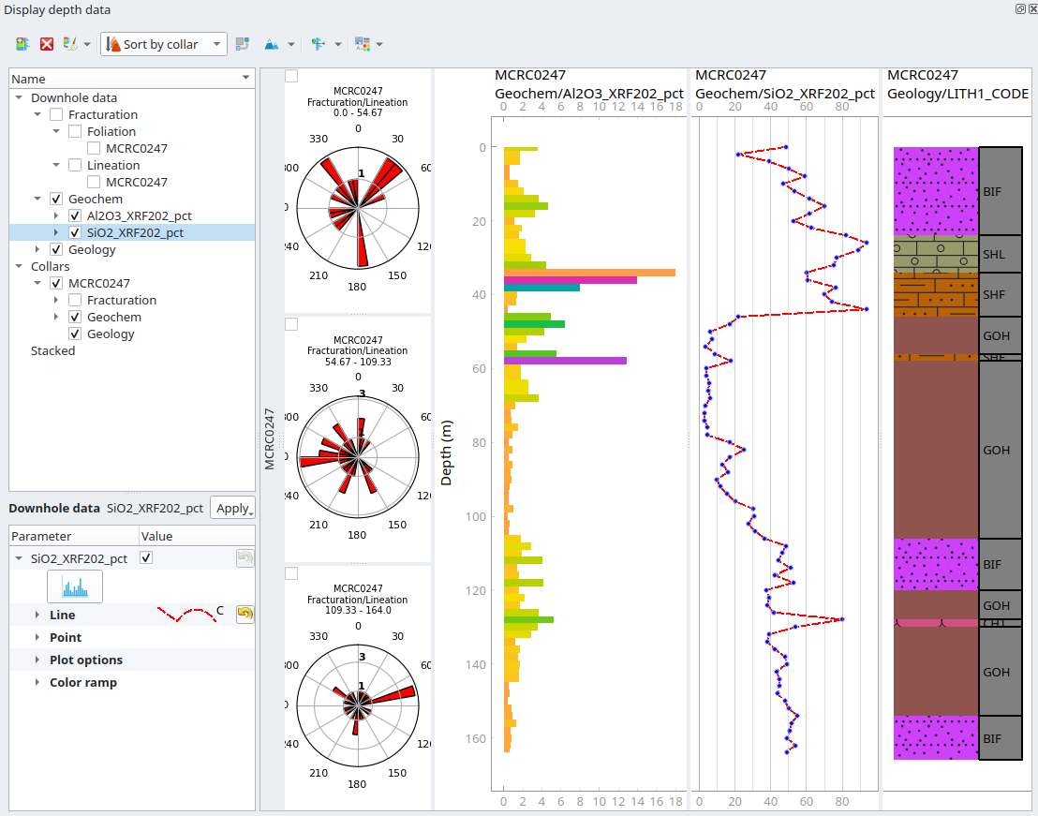This screenshot has width=1038, height=816.
Task: Click the blue mountain icon in toolbar
Action: tap(272, 44)
